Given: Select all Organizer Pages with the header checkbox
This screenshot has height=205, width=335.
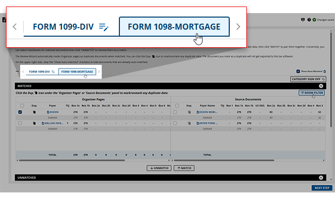Looking at the screenshot, I should pyautogui.click(x=22, y=106).
